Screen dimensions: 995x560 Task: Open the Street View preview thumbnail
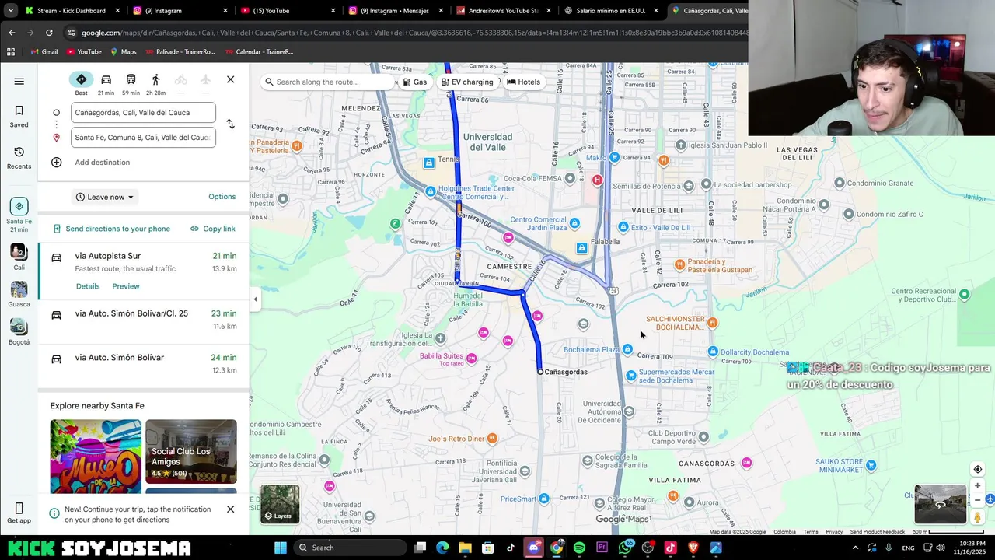pos(940,504)
